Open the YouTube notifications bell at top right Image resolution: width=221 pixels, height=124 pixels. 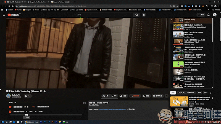click(208, 15)
